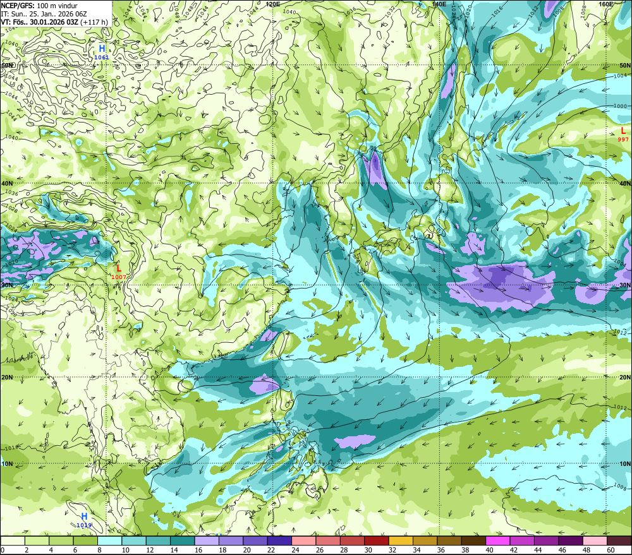The height and width of the screenshot is (555, 632).
Task: Pick the teal 14–16 legend swatch
Action: click(x=183, y=540)
